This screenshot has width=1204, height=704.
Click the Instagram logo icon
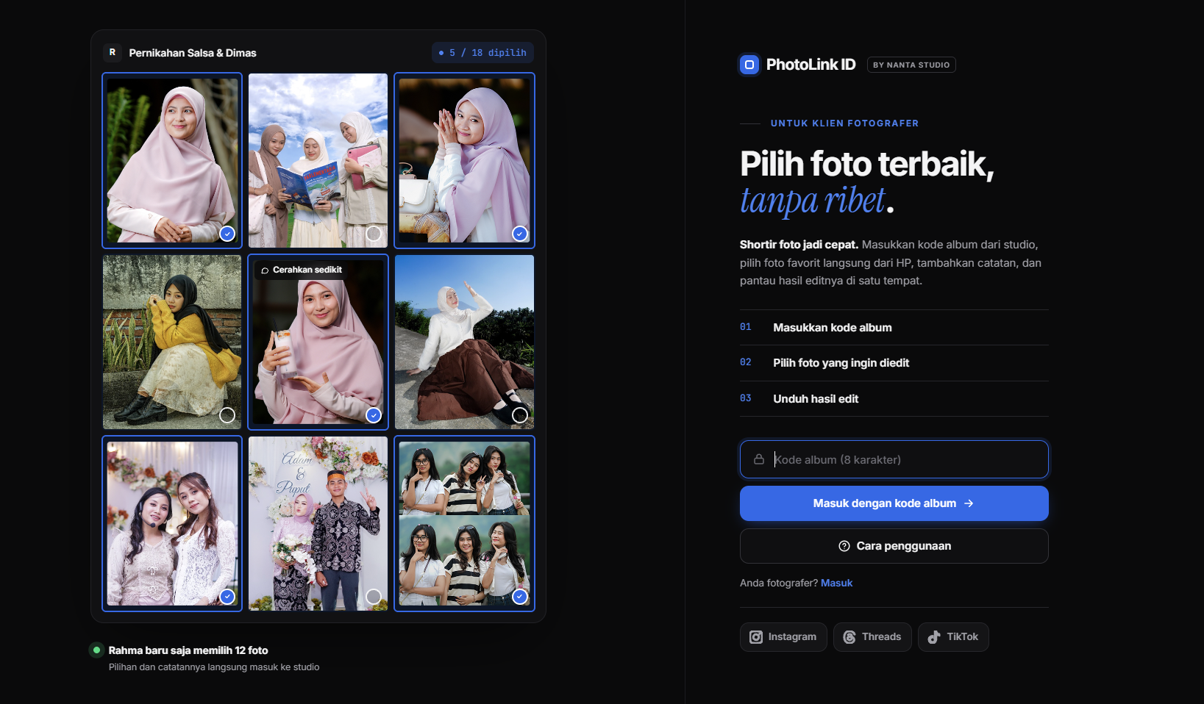tap(756, 637)
